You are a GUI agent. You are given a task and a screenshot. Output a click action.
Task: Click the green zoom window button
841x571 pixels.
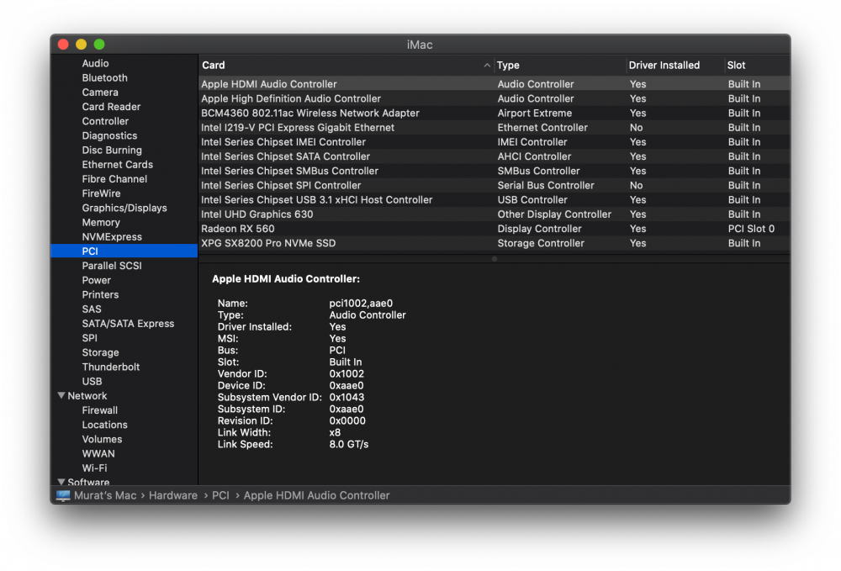pos(99,45)
